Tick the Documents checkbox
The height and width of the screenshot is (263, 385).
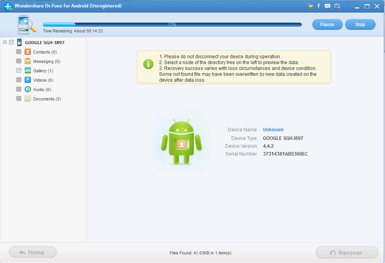(19, 99)
